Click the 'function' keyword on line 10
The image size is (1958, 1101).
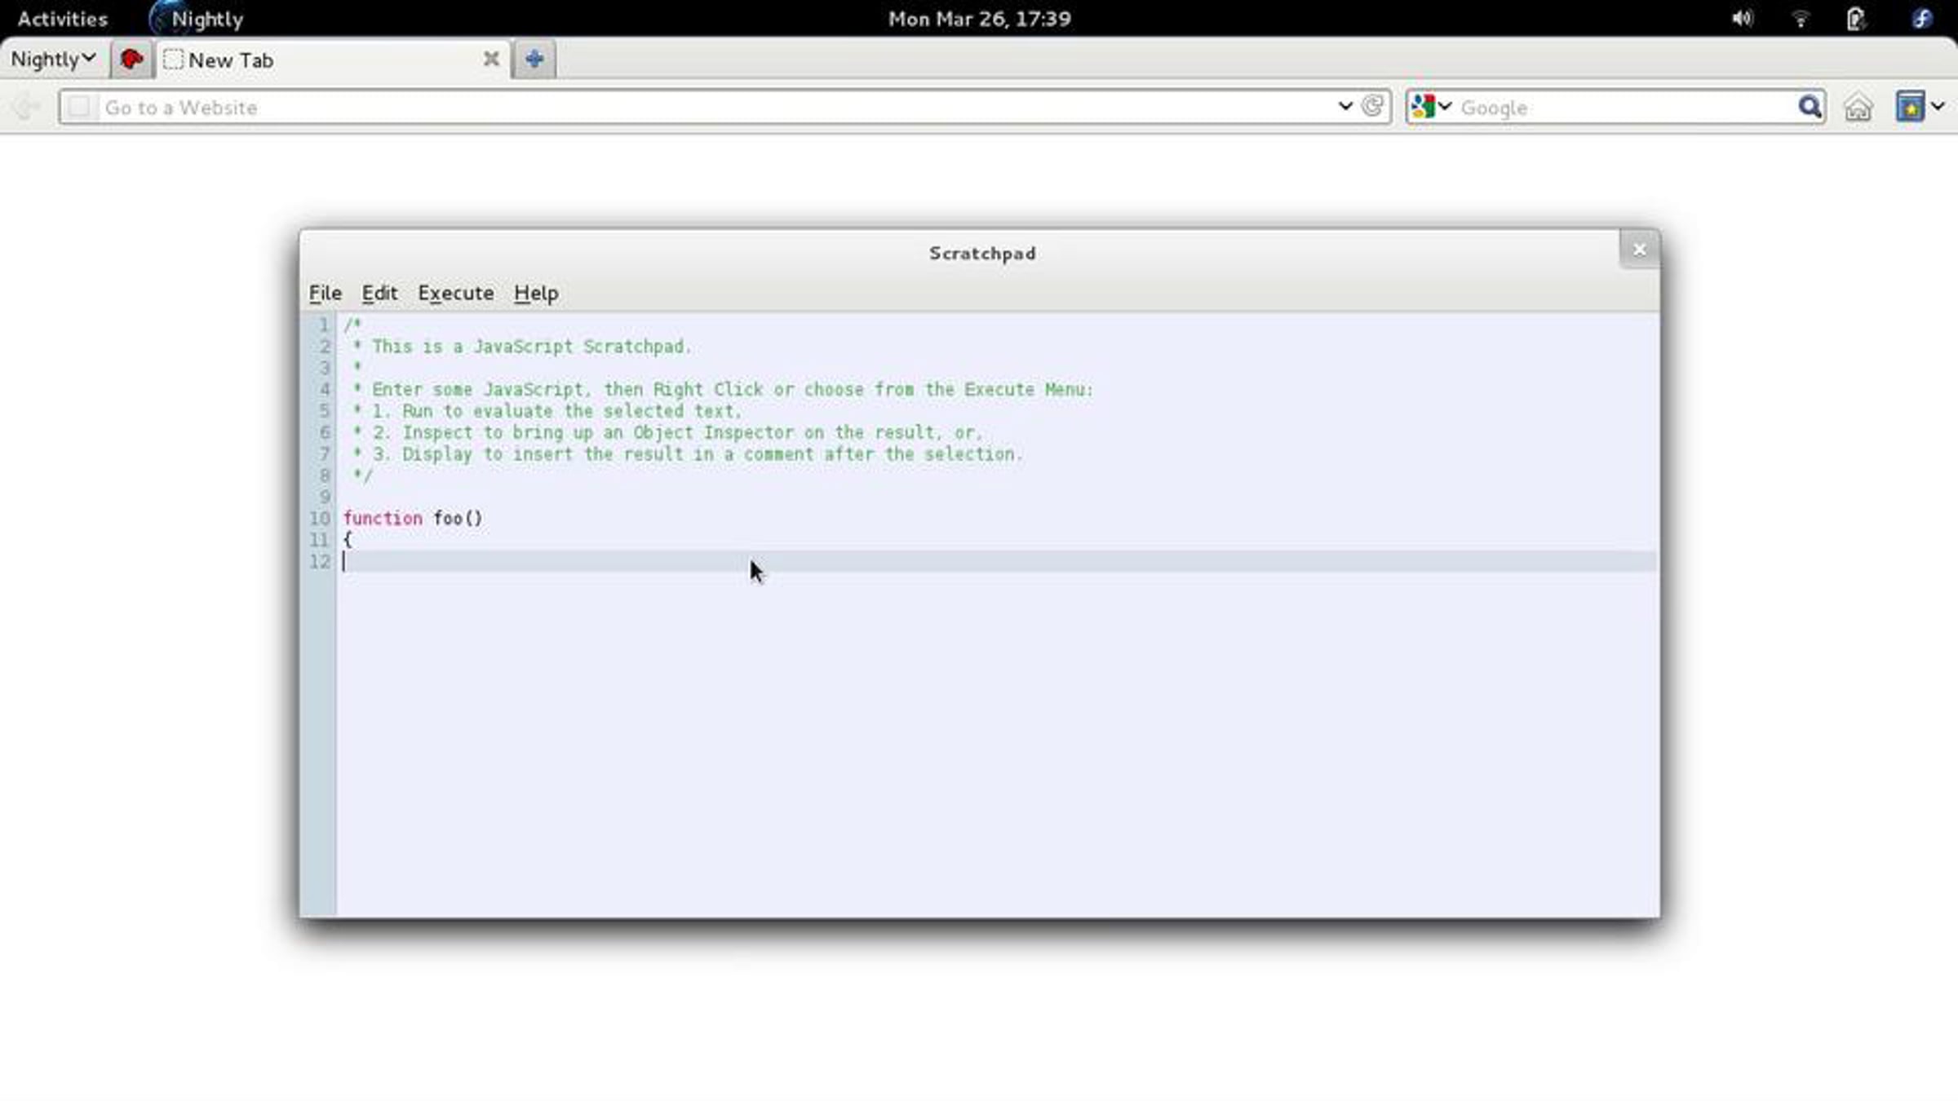tap(383, 518)
